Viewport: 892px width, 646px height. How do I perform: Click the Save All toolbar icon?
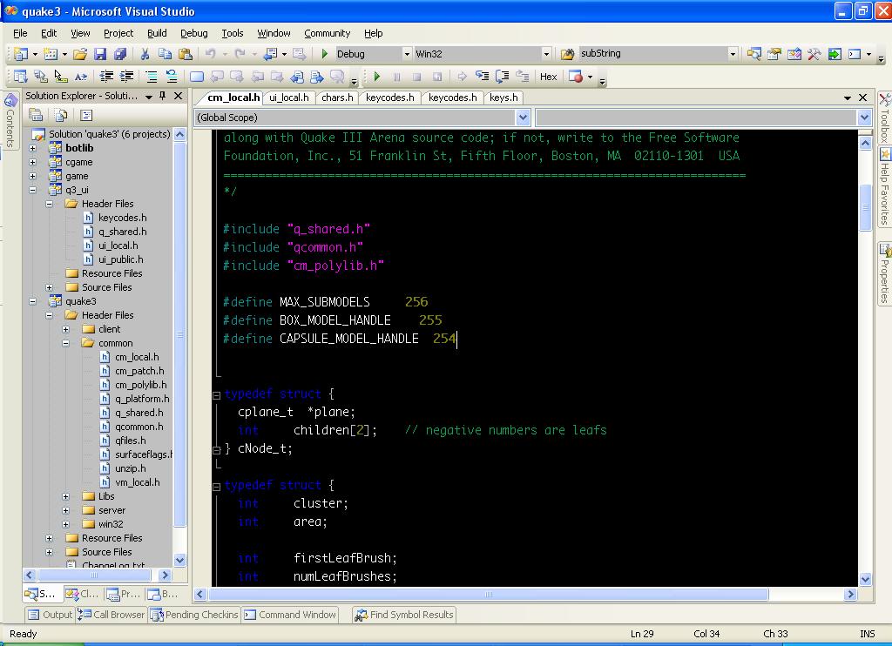[120, 54]
